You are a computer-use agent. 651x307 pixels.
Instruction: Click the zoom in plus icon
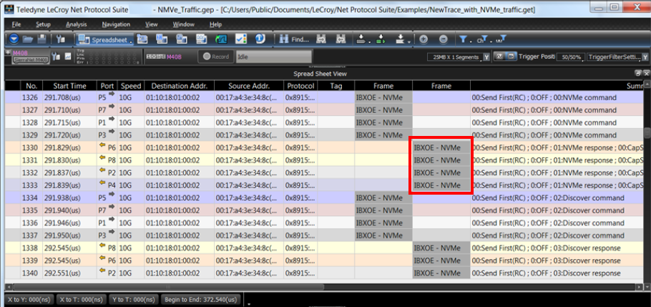tap(424, 39)
